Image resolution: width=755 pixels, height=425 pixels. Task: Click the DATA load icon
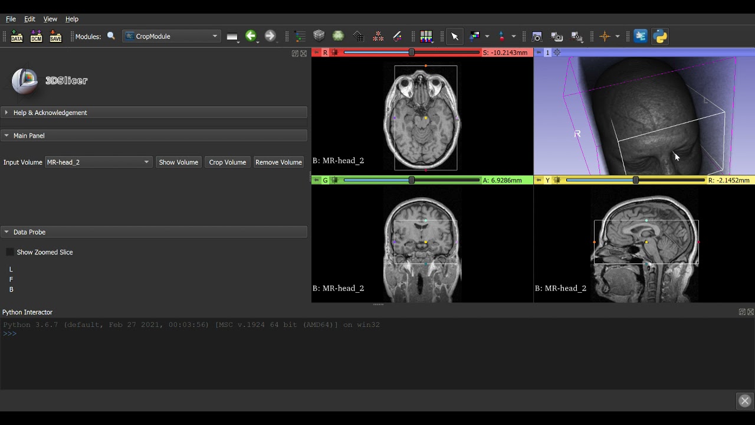(17, 37)
